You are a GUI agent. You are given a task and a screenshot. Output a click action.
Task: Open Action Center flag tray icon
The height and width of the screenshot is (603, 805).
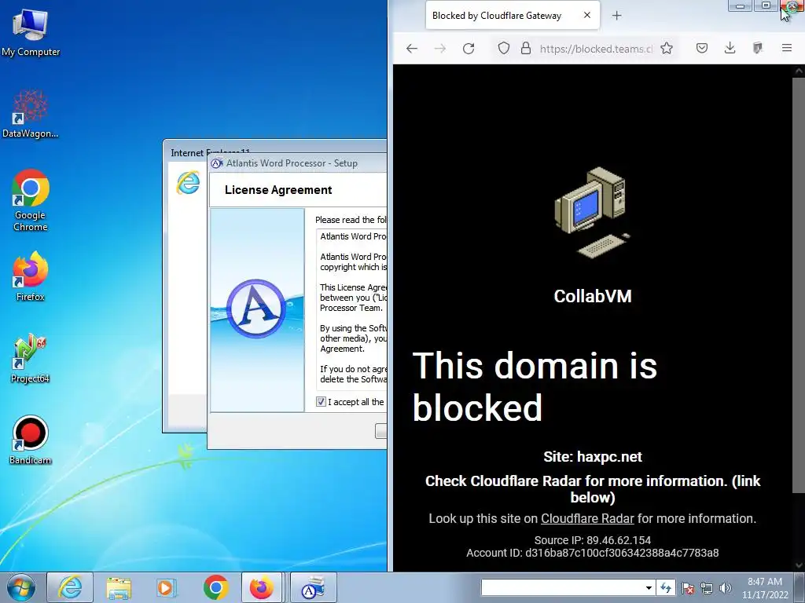tap(688, 588)
